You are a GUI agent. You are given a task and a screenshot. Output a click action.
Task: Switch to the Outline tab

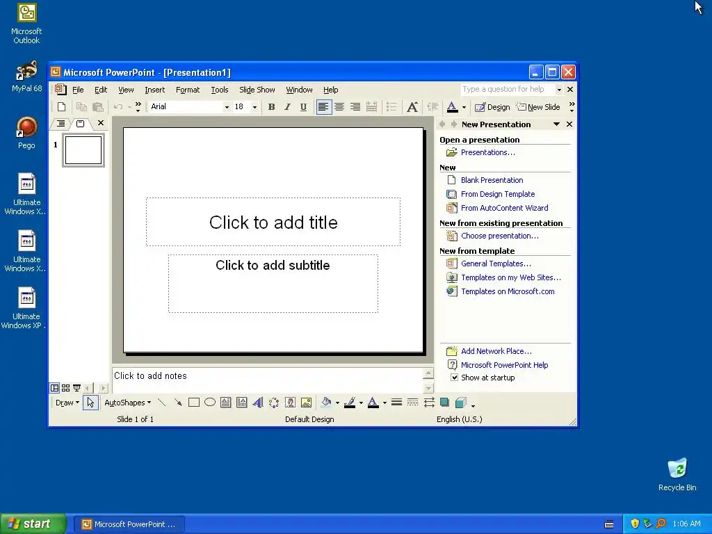pyautogui.click(x=61, y=123)
